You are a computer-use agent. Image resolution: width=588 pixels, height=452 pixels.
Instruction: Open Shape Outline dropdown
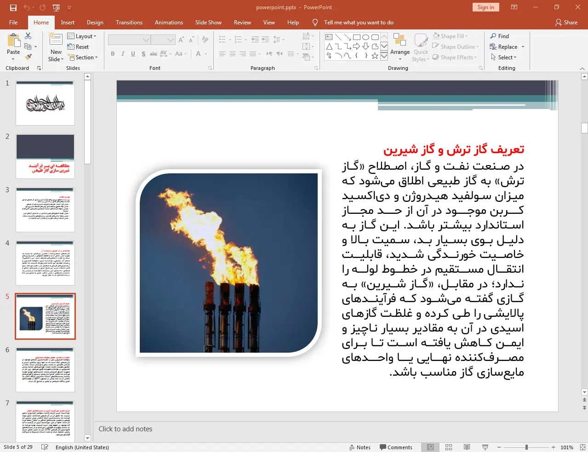point(455,46)
